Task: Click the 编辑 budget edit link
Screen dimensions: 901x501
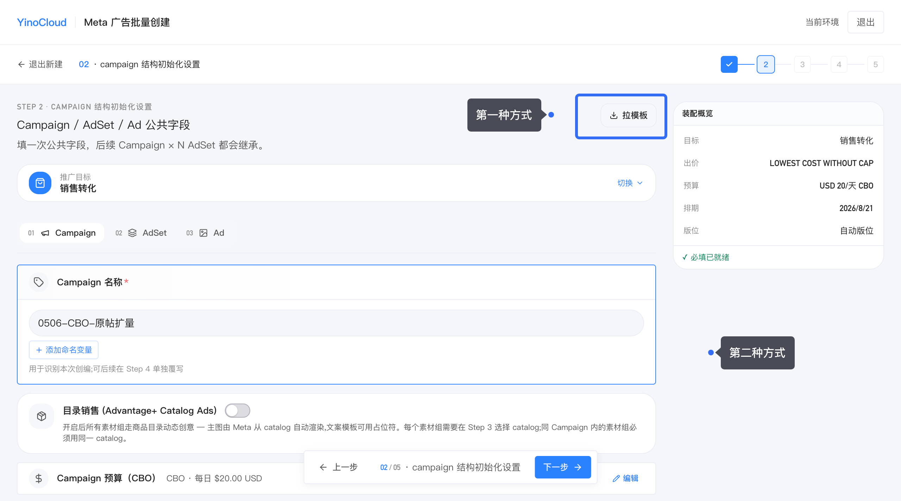Action: click(625, 478)
